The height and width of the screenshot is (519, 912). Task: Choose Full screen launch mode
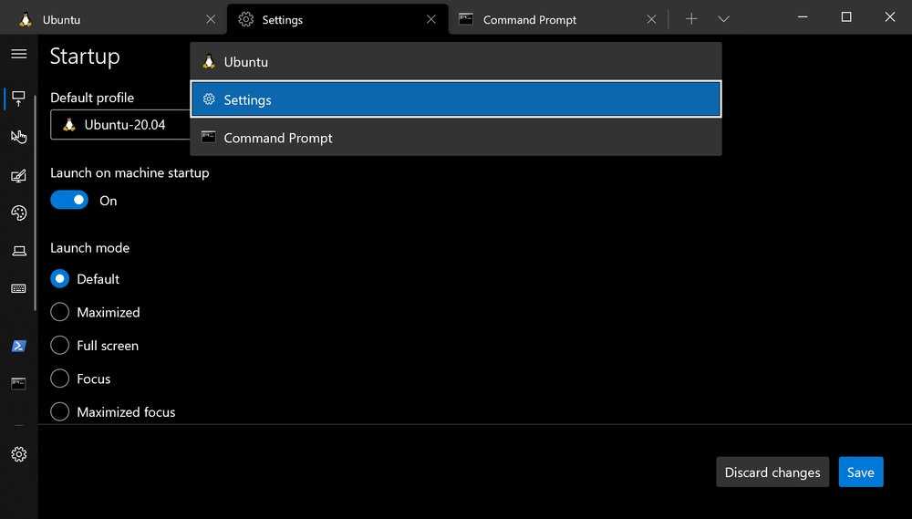[x=60, y=346]
